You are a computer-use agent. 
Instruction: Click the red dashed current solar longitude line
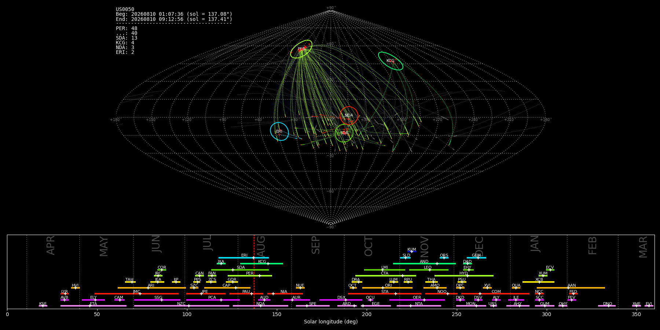click(254, 272)
